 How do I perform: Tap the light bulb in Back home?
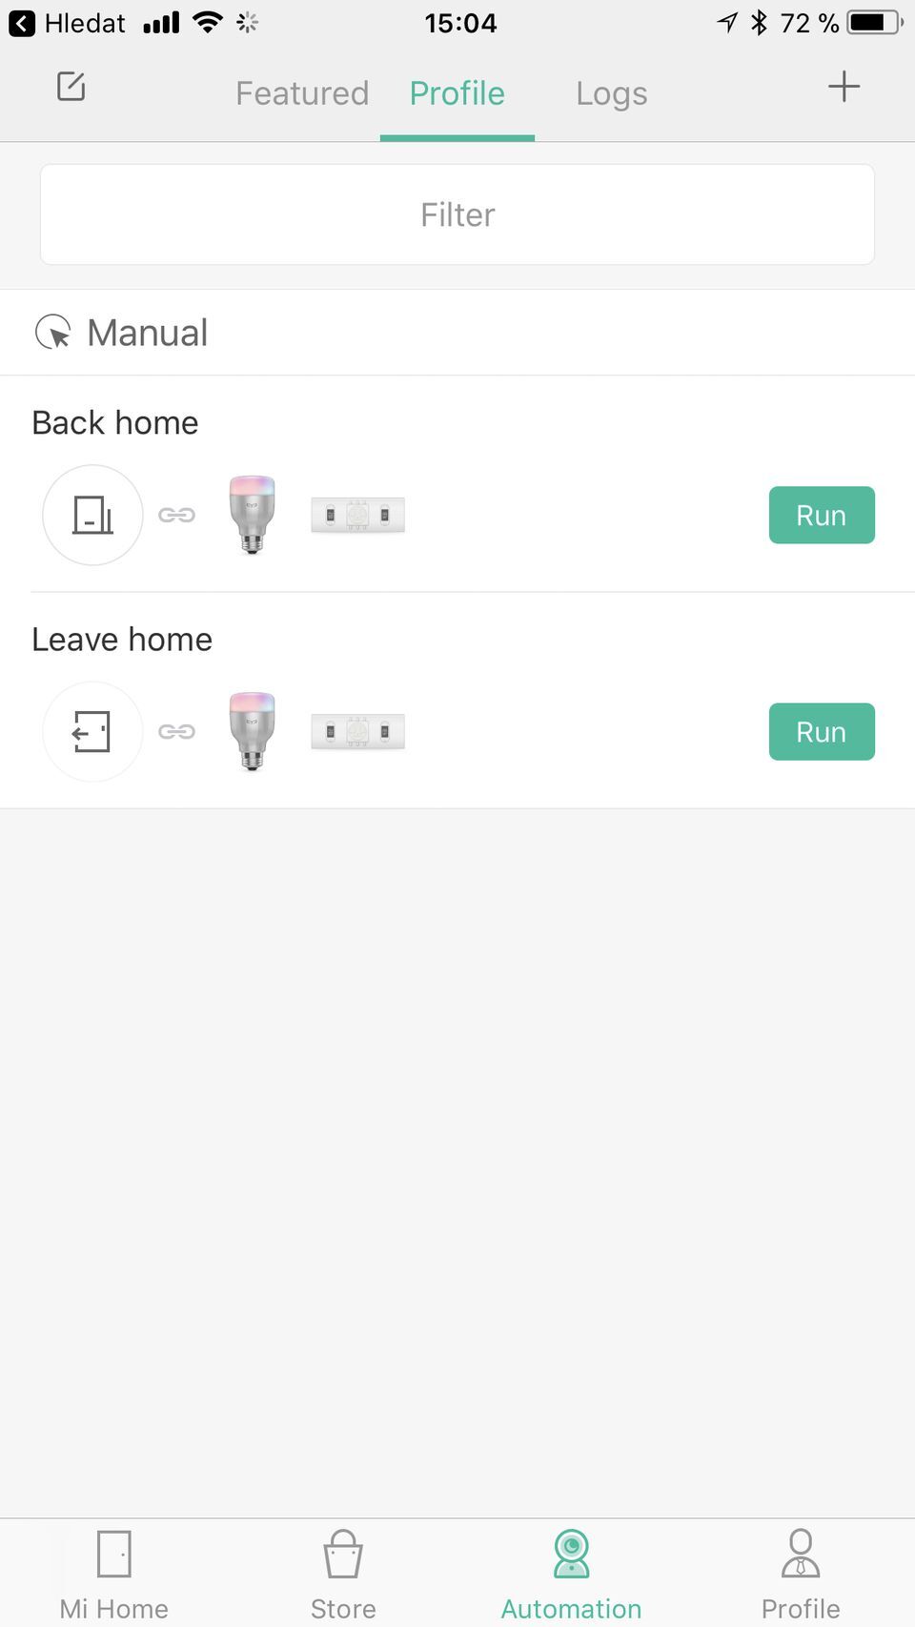point(252,515)
